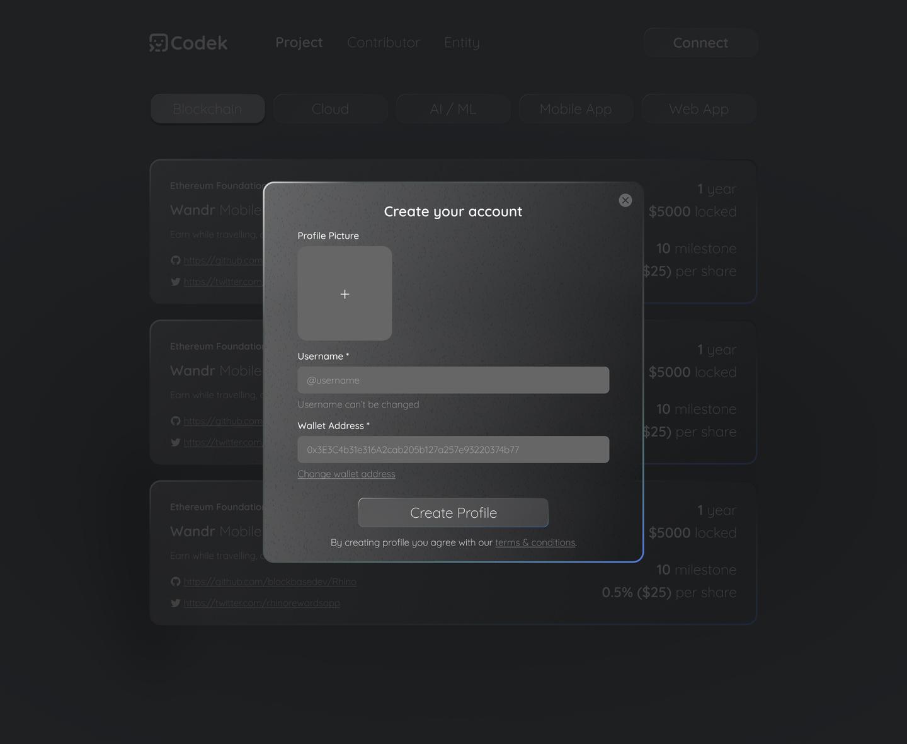
Task: Click the Wallet Address field
Action: click(x=453, y=449)
